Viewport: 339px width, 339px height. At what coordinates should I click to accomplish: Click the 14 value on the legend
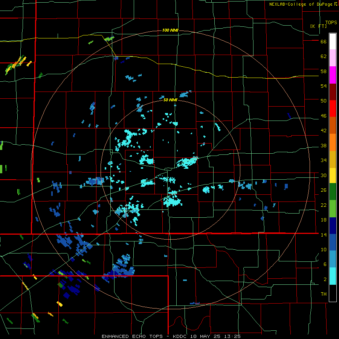(324, 235)
